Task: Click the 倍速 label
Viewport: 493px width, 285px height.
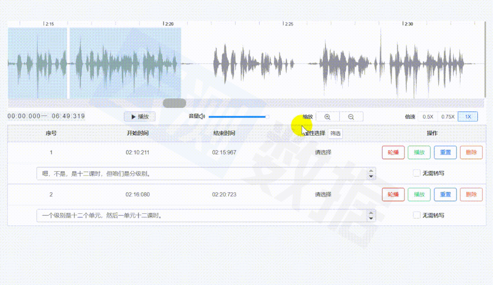Action: [410, 117]
